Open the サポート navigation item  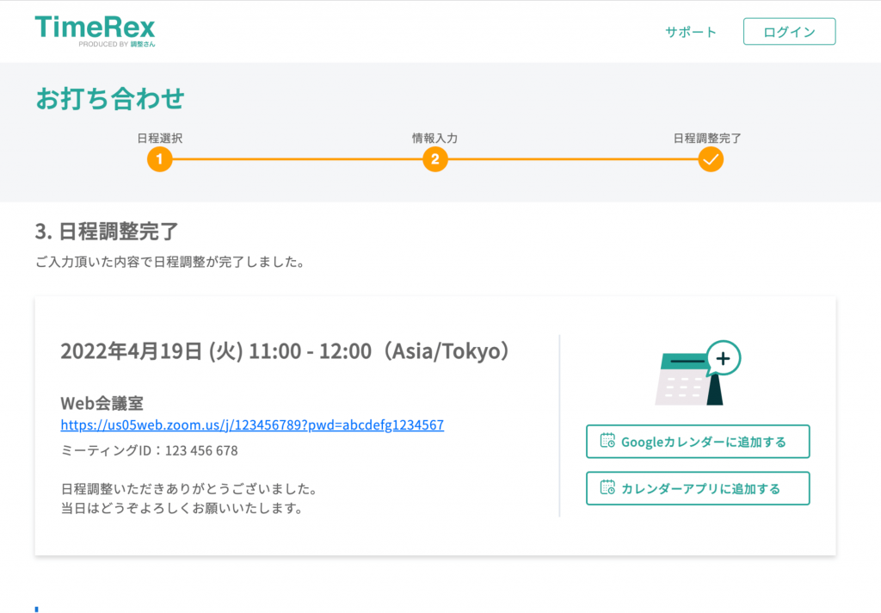point(690,31)
